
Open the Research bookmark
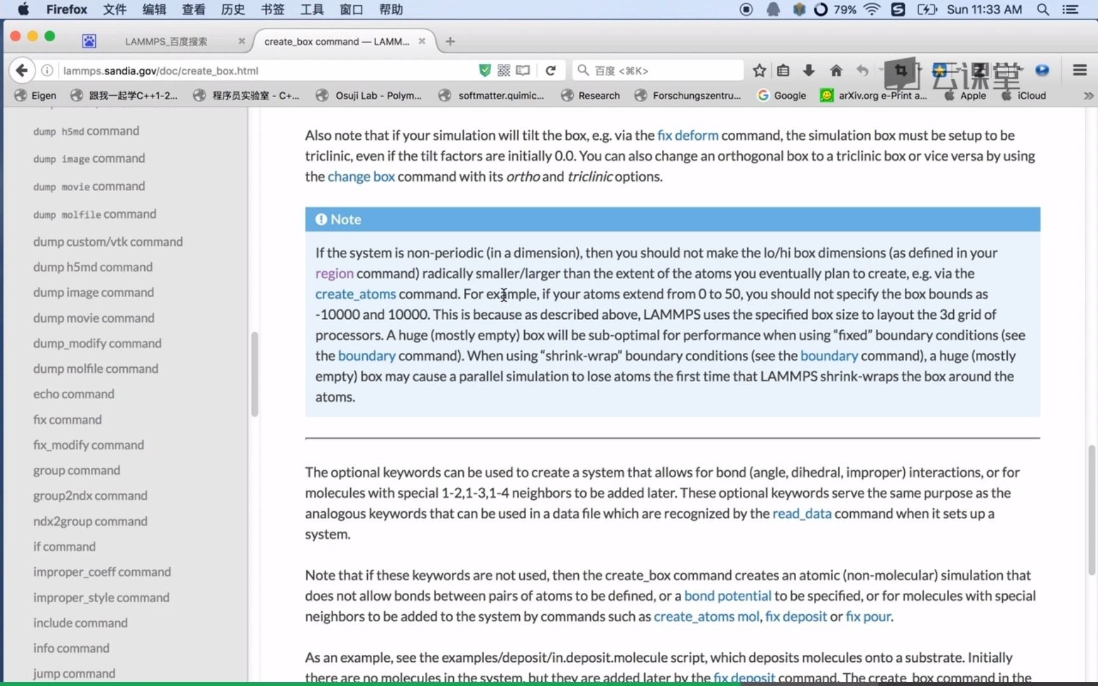(590, 95)
